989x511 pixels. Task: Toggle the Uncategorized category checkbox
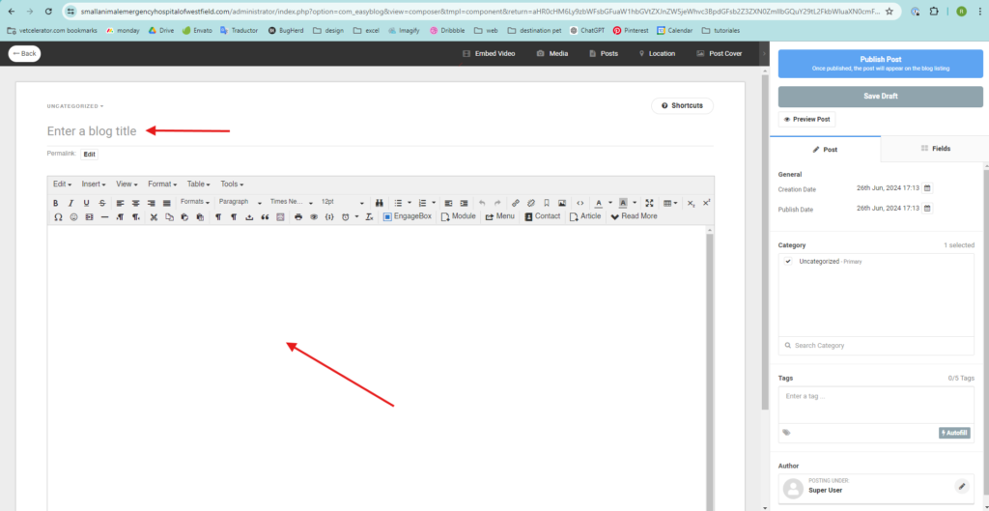(788, 262)
